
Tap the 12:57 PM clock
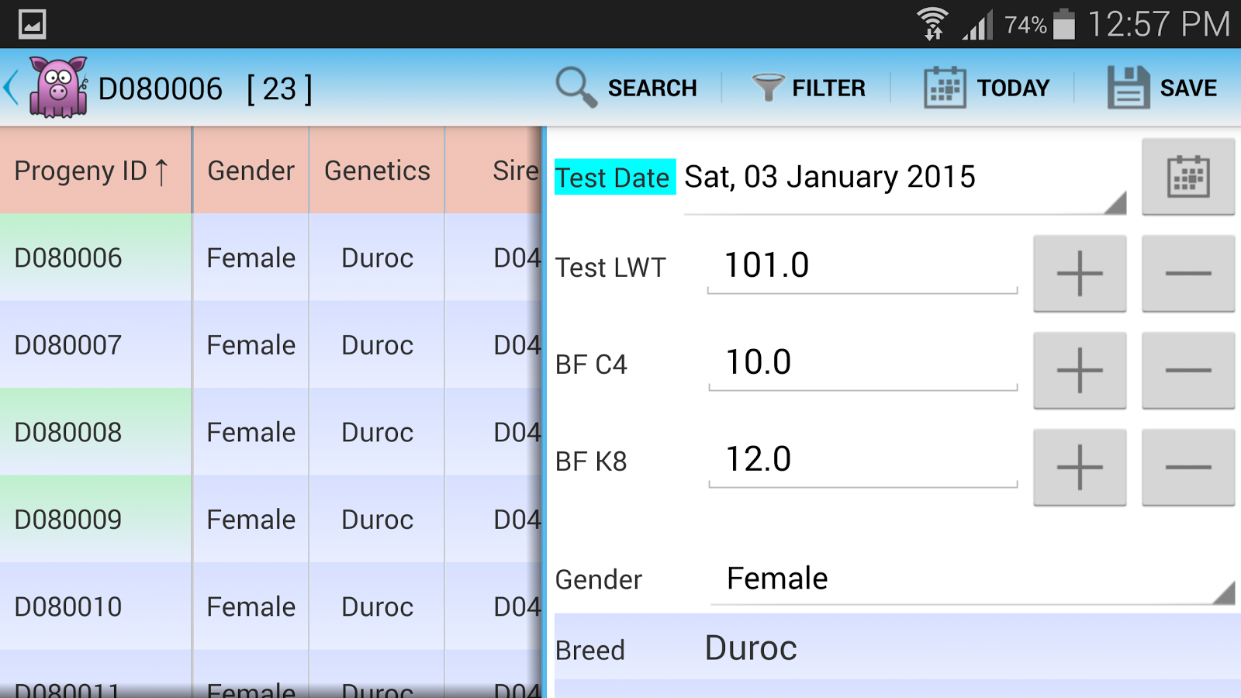(x=1159, y=24)
